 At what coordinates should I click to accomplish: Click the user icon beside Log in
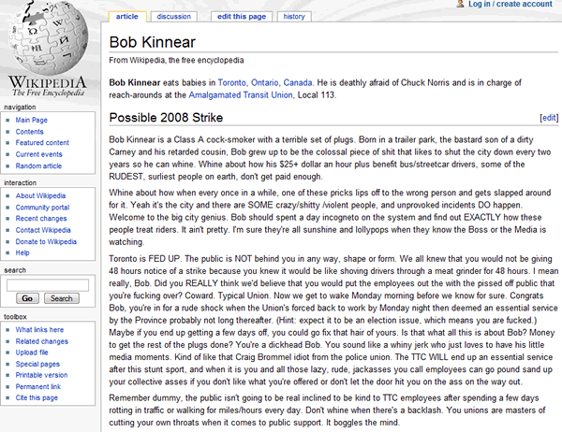[460, 5]
